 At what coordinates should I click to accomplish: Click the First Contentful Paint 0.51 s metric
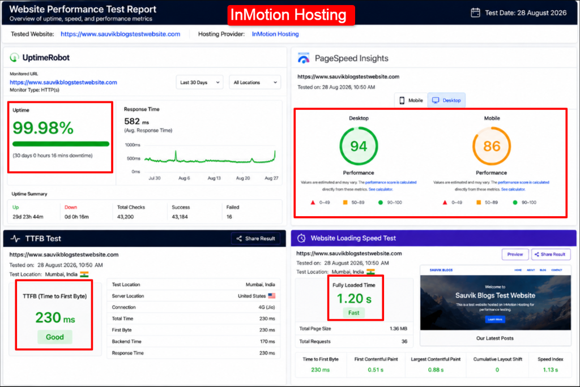tap(376, 364)
